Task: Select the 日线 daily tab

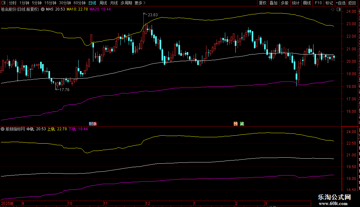Action: [x=92, y=3]
